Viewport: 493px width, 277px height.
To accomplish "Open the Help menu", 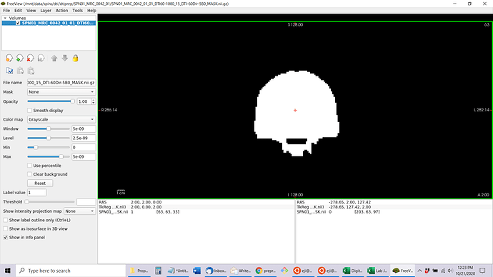I will 91,11.
